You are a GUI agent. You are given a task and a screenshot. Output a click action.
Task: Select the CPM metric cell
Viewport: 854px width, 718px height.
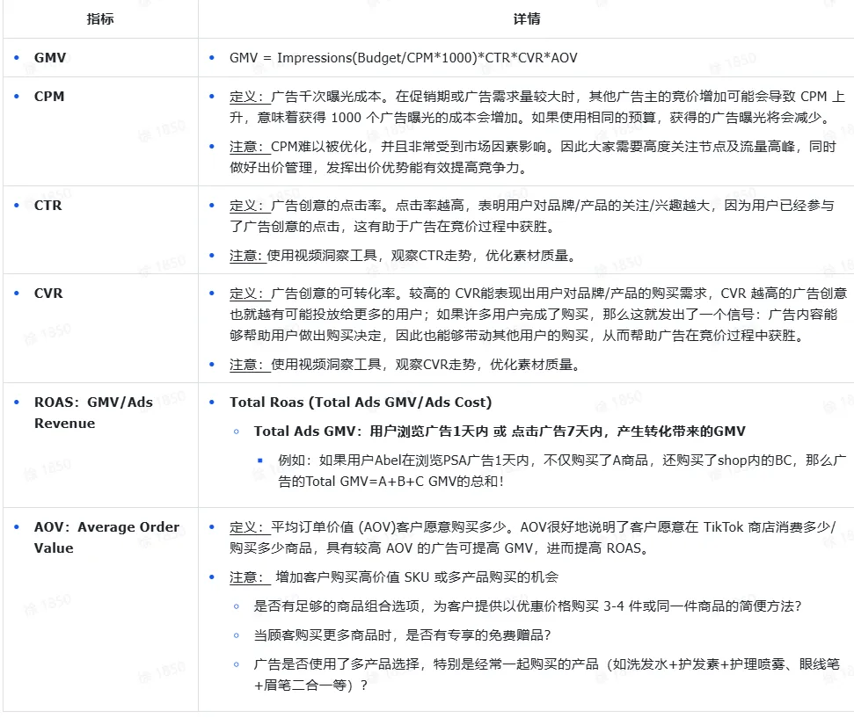point(101,131)
